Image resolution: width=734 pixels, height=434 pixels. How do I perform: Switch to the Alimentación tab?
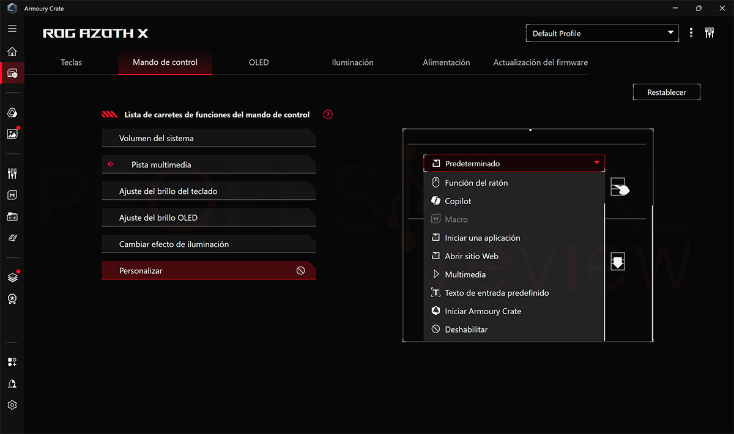click(447, 62)
